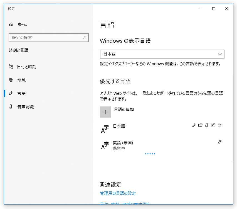Click the vertical scrollbar on the right
Image resolution: width=237 pixels, height=209 pixels.
click(x=232, y=118)
